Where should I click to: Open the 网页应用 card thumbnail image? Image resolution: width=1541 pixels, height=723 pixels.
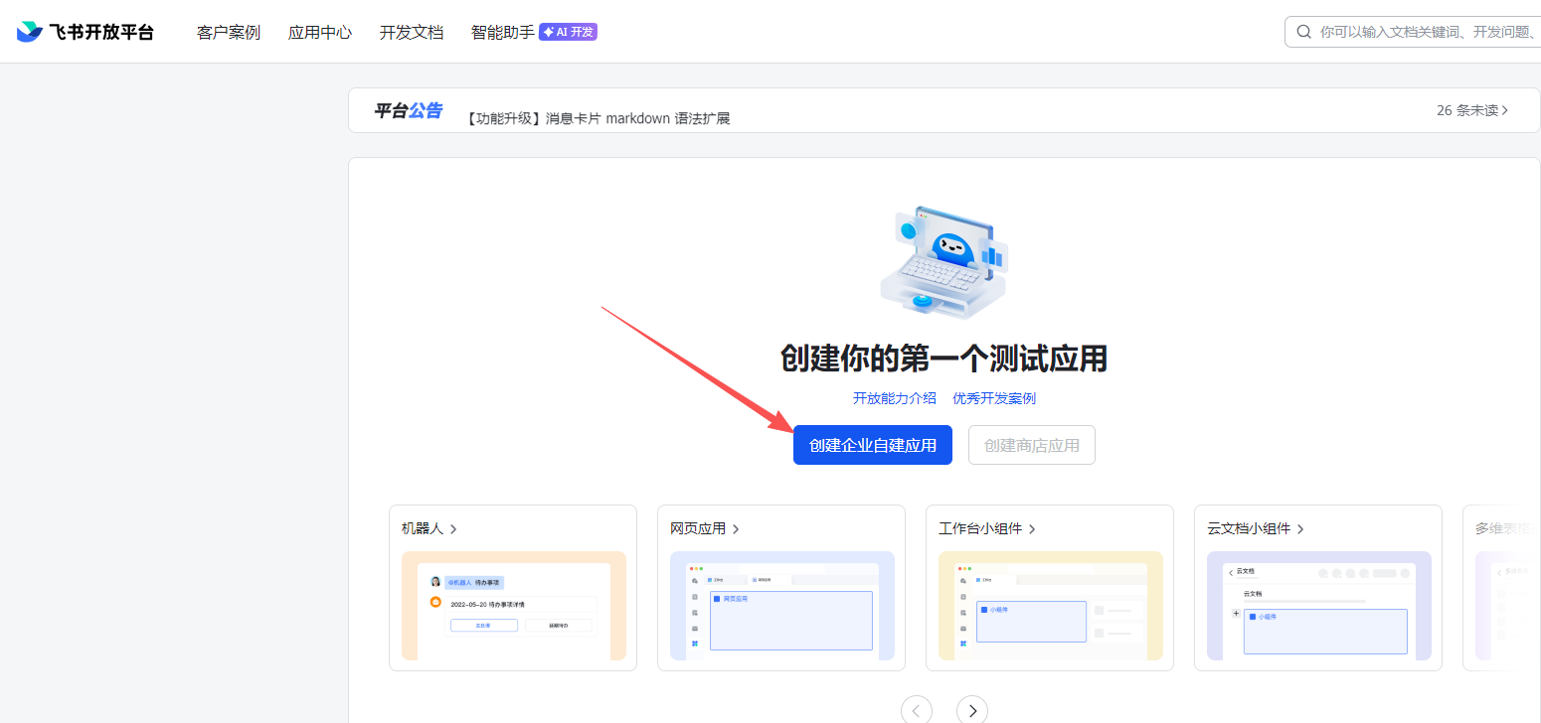[x=781, y=606]
